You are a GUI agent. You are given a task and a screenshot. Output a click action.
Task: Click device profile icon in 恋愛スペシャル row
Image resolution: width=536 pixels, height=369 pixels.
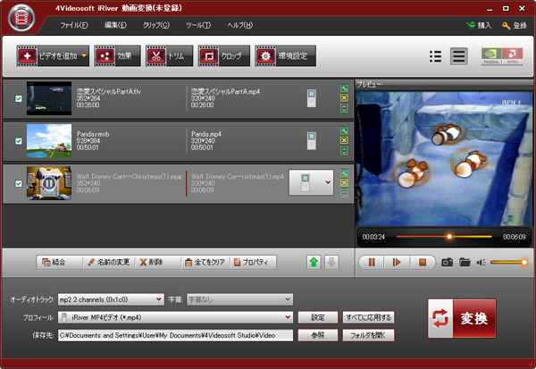(x=312, y=98)
